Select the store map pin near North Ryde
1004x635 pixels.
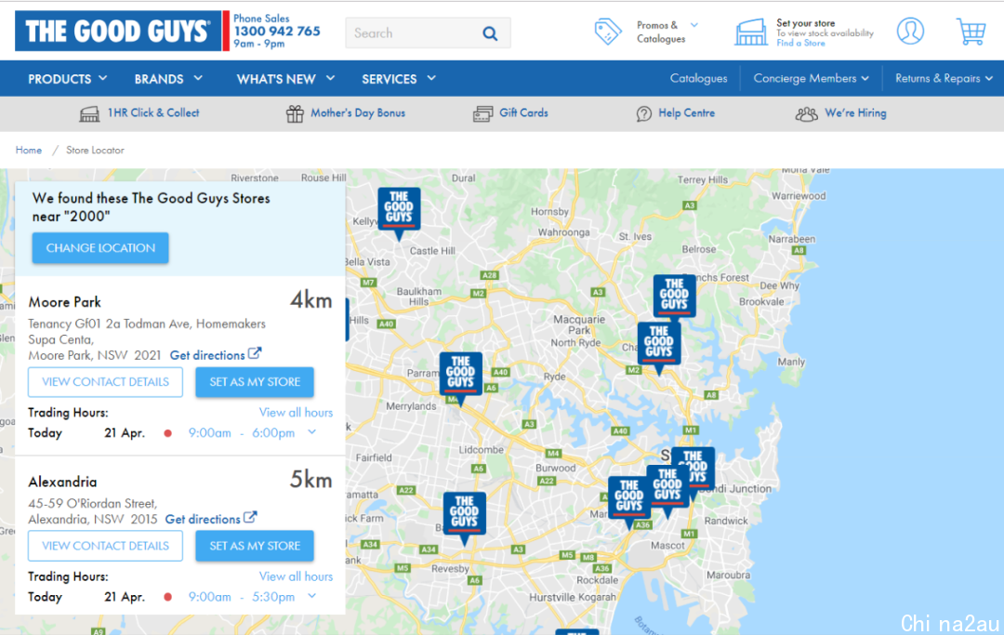(659, 349)
